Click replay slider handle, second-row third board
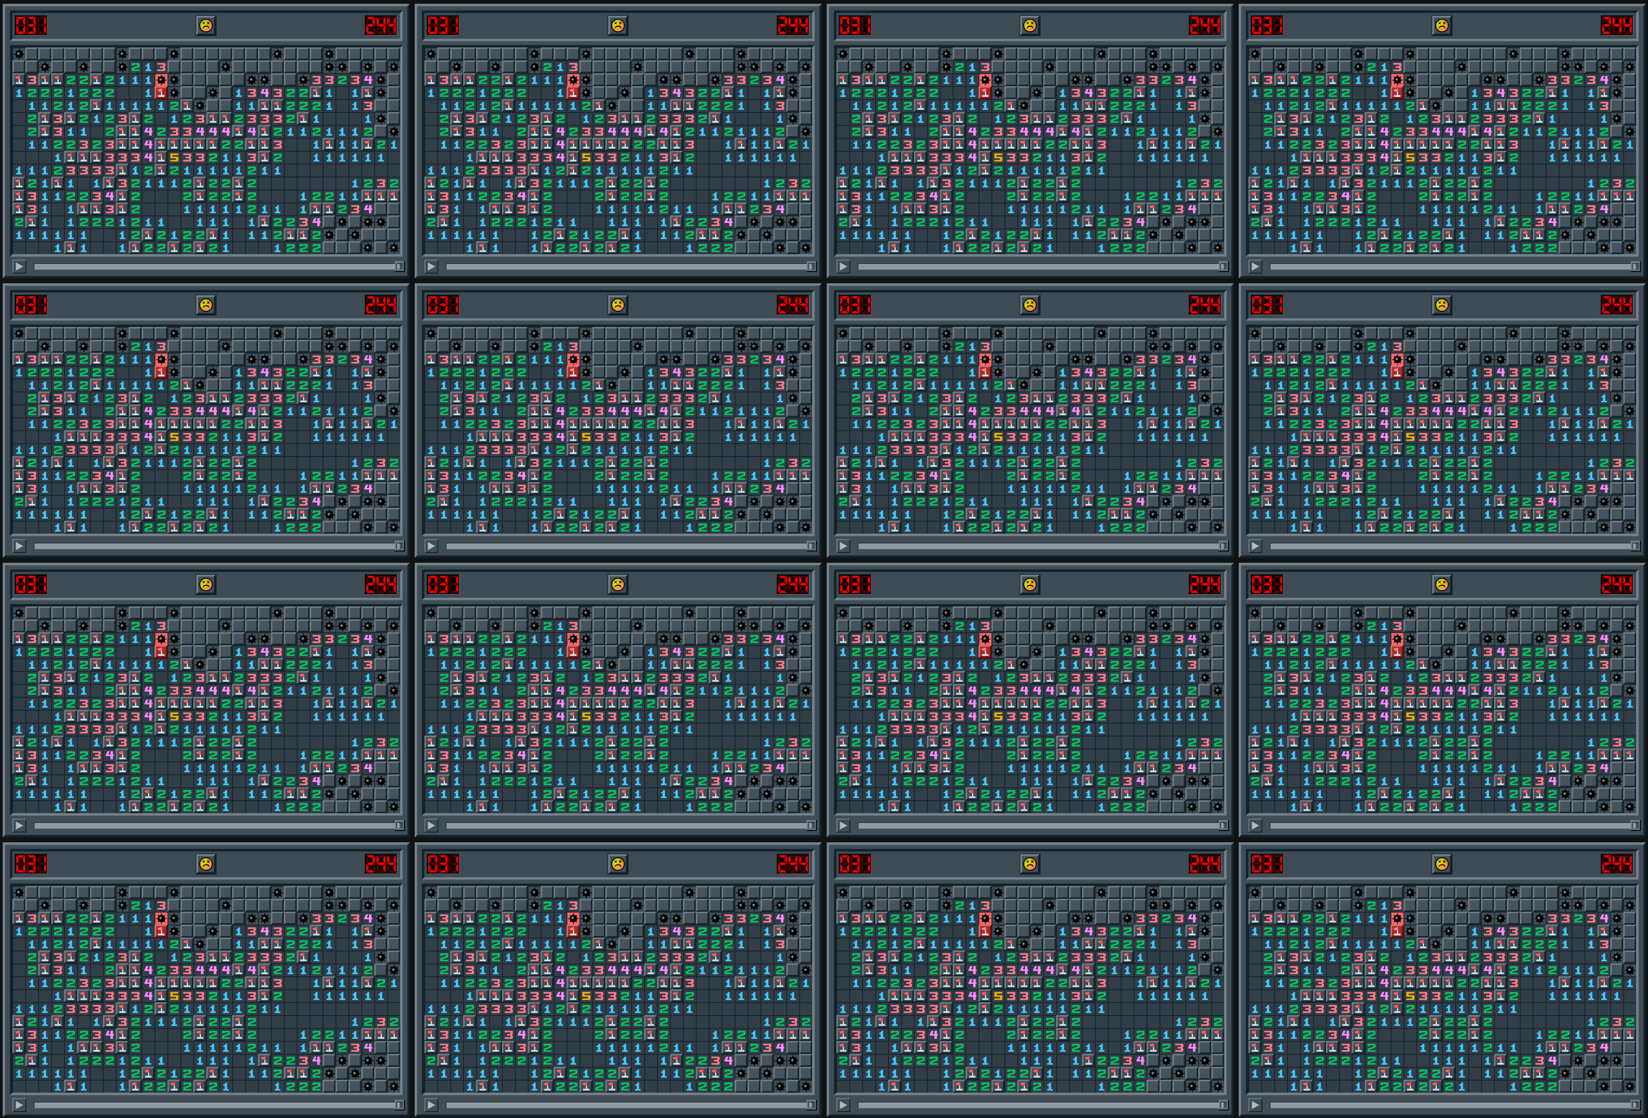This screenshot has height=1118, width=1648. click(1223, 546)
